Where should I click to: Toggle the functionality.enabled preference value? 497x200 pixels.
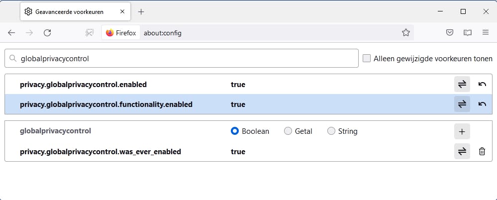(x=462, y=104)
